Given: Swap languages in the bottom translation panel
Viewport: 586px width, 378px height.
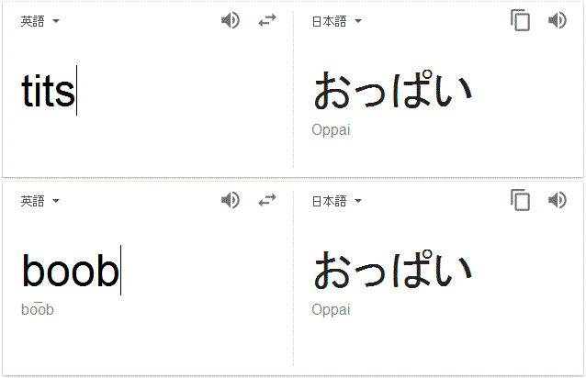Looking at the screenshot, I should tap(267, 200).
